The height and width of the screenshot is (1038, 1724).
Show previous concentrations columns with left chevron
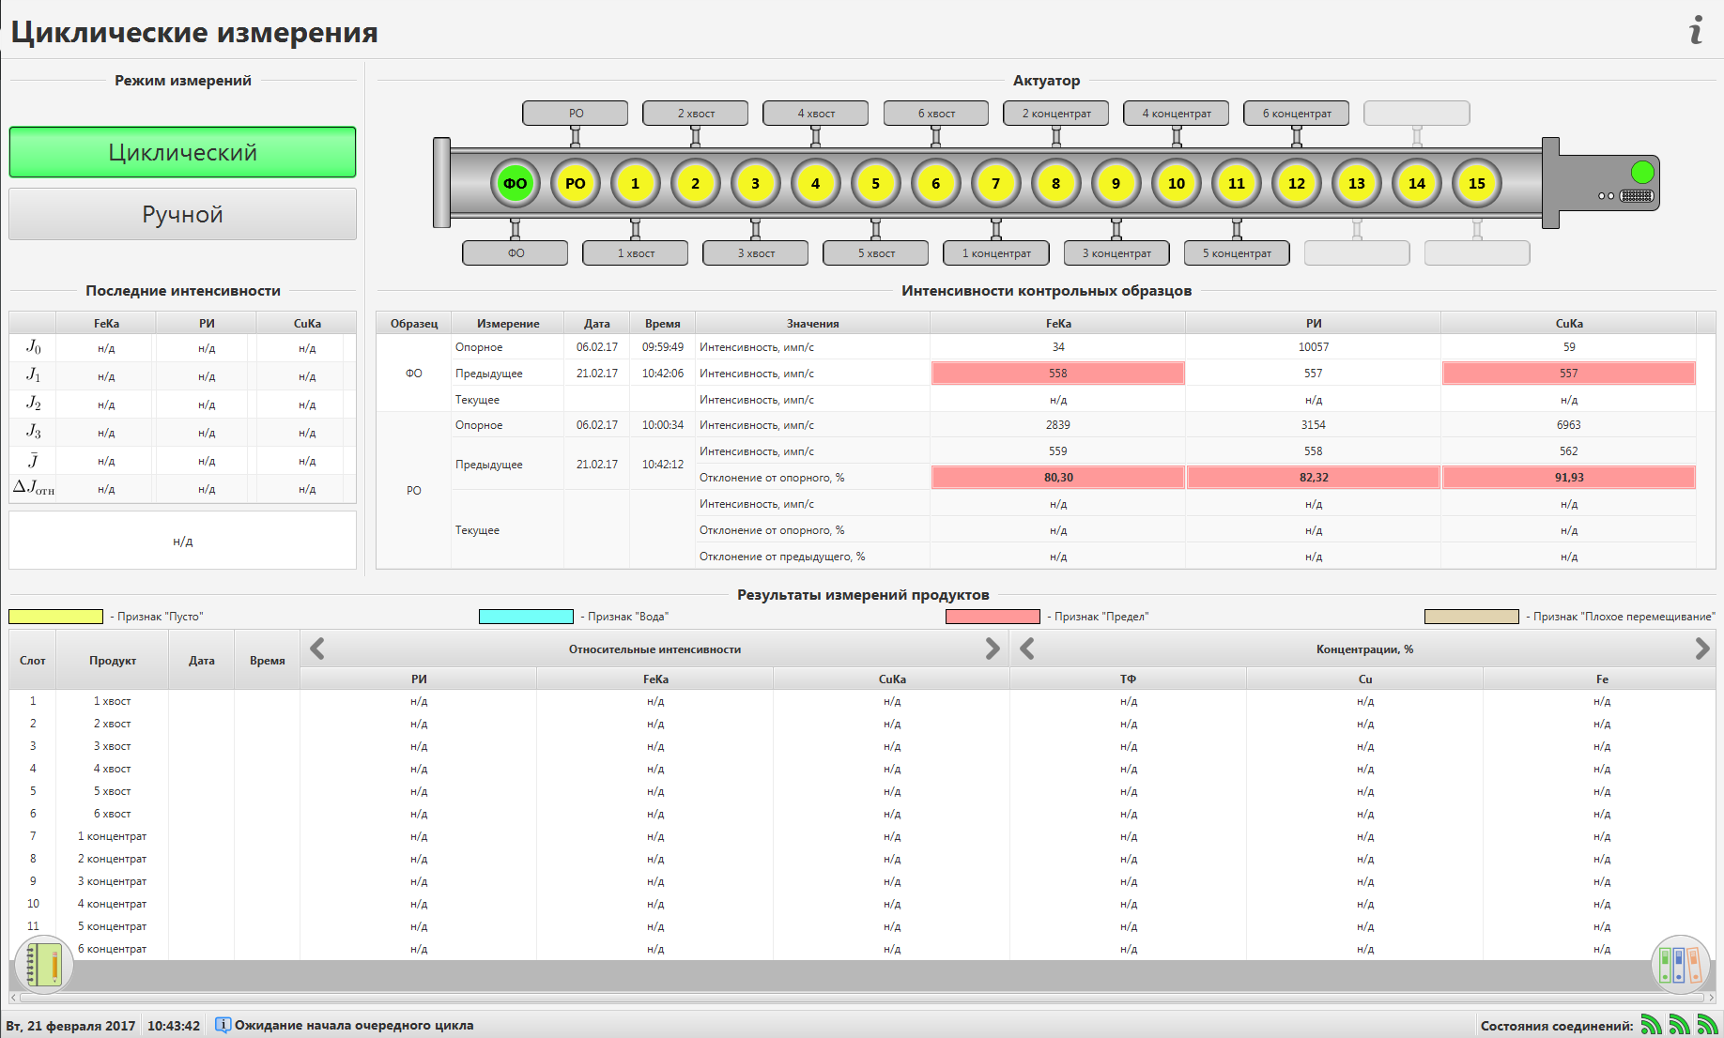(1027, 649)
